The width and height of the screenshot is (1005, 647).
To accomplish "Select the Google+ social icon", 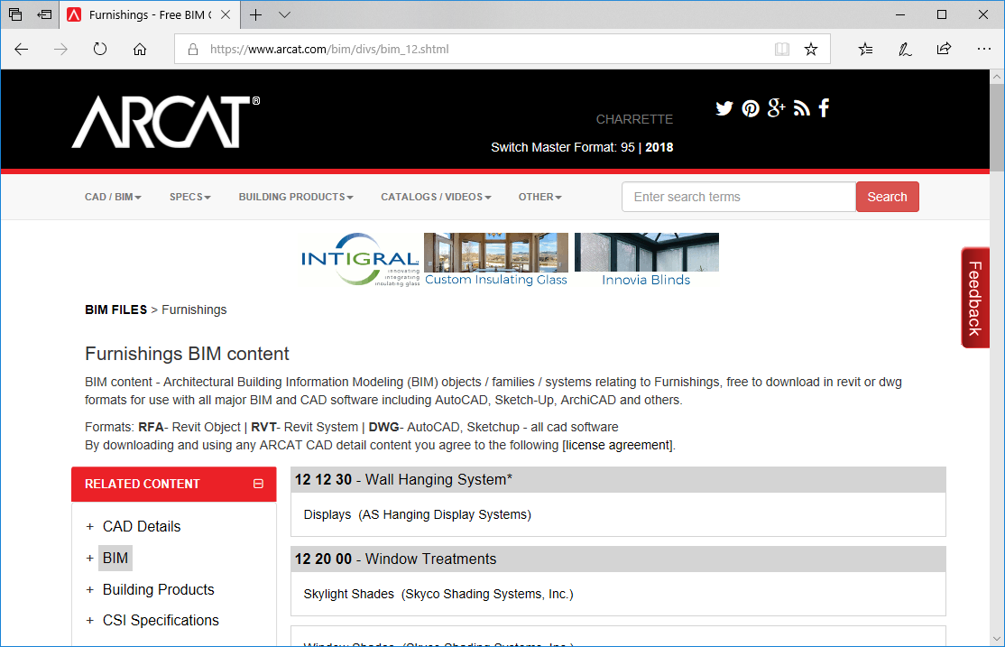I will point(776,107).
